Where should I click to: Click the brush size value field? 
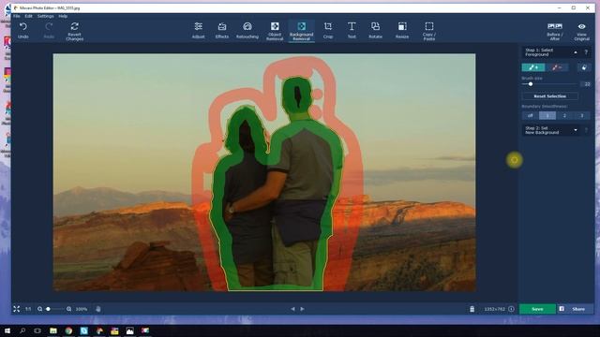click(x=586, y=84)
